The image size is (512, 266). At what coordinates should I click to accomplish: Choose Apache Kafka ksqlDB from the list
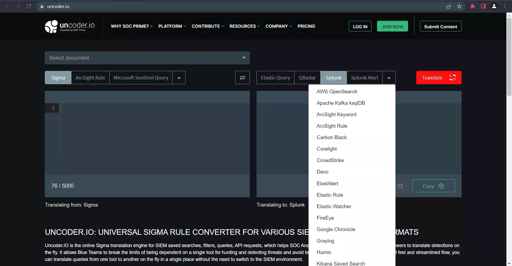(352, 103)
